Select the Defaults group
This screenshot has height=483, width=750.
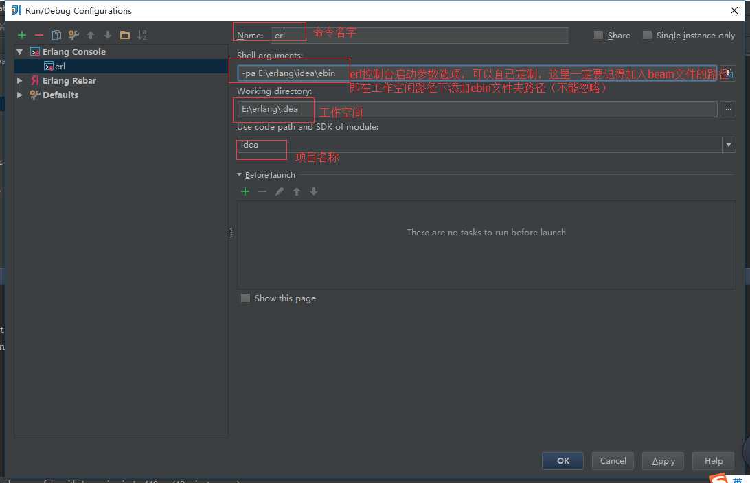click(x=54, y=95)
